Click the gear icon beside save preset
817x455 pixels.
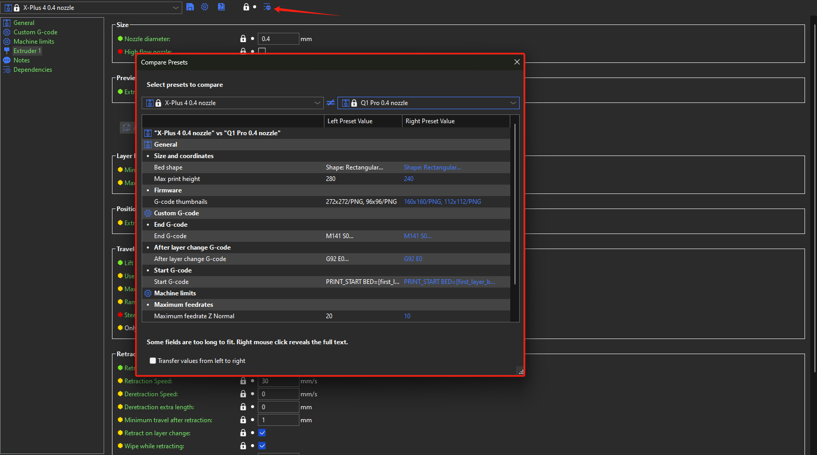(x=205, y=7)
